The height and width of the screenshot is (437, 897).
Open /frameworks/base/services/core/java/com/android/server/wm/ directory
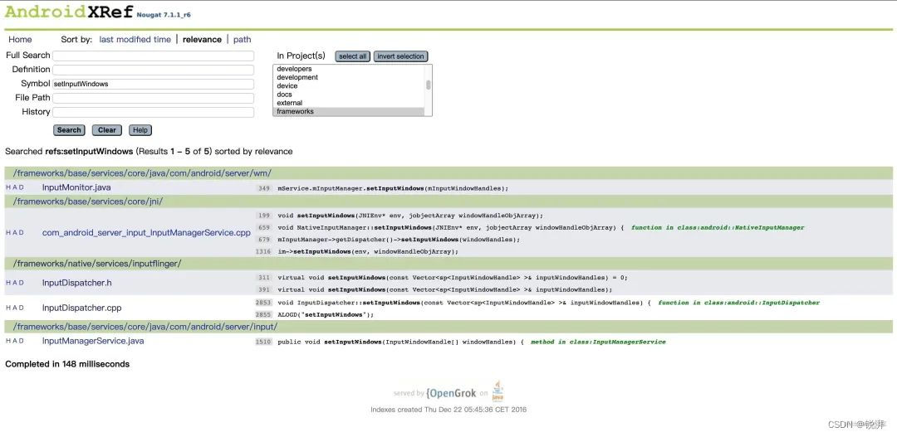(x=143, y=173)
